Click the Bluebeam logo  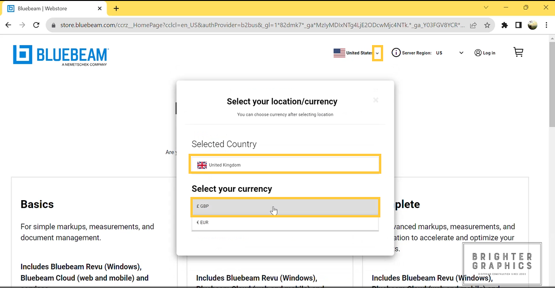tap(61, 55)
